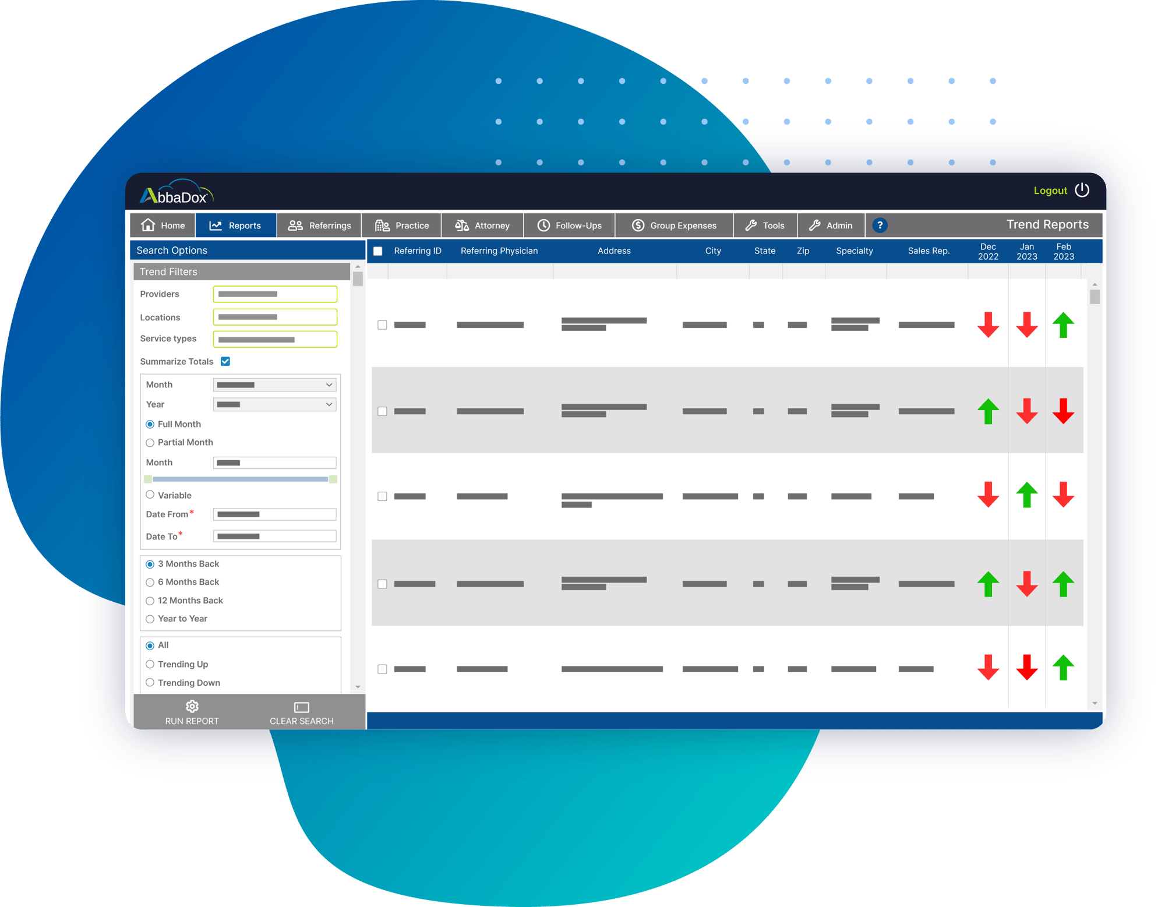Click the Run Report gear icon
This screenshot has height=907, width=1165.
coord(192,707)
